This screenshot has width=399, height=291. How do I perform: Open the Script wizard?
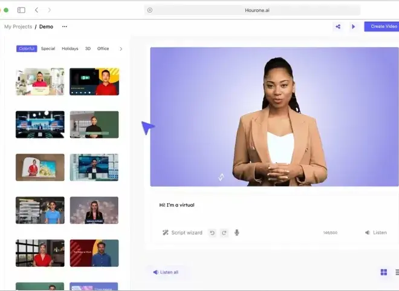(183, 233)
